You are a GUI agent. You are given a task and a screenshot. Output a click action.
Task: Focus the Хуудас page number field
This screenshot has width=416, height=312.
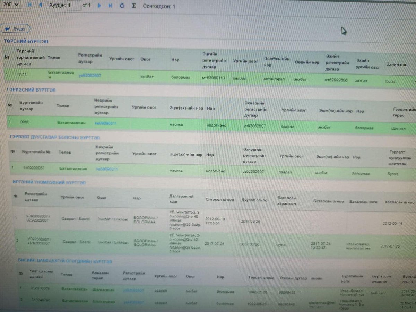point(74,6)
